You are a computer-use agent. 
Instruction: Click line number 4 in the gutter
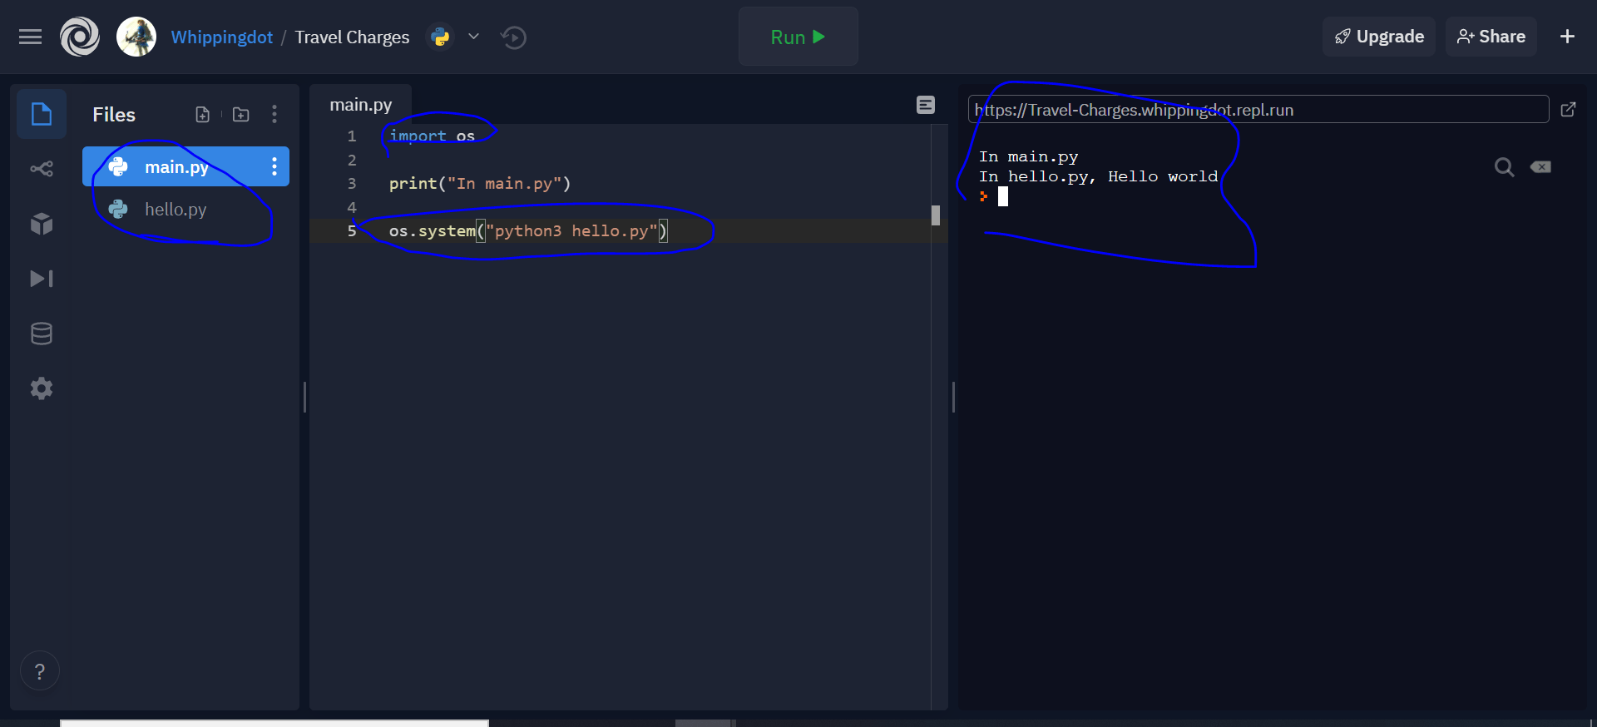(351, 207)
